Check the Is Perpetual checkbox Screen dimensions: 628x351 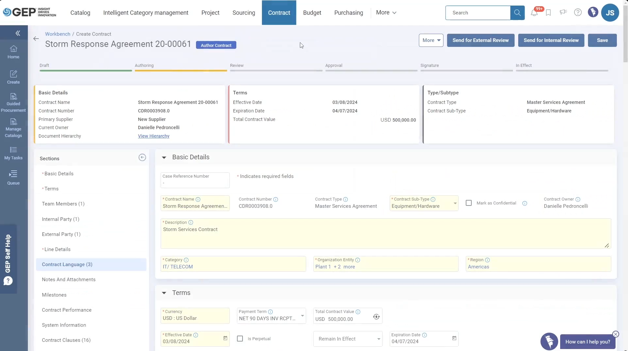tap(240, 339)
